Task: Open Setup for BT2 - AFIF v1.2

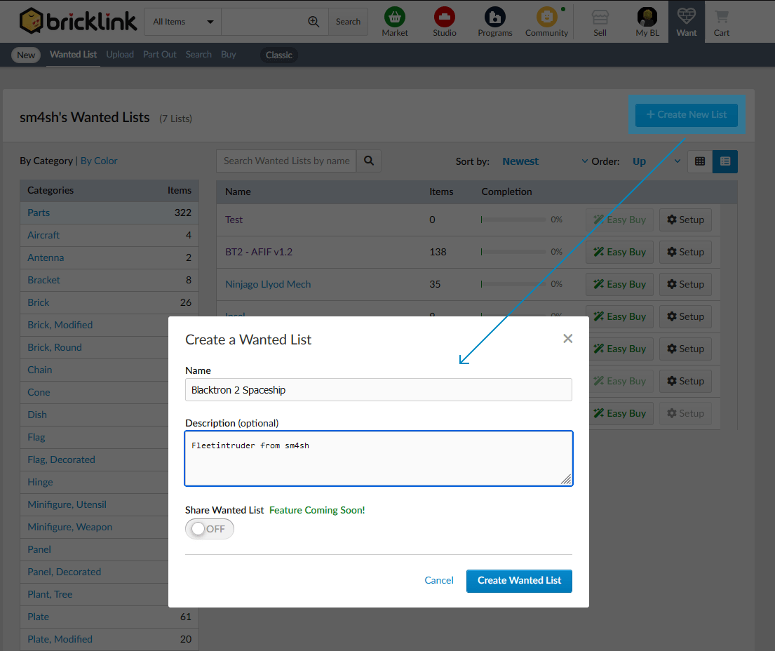Action: click(x=685, y=252)
